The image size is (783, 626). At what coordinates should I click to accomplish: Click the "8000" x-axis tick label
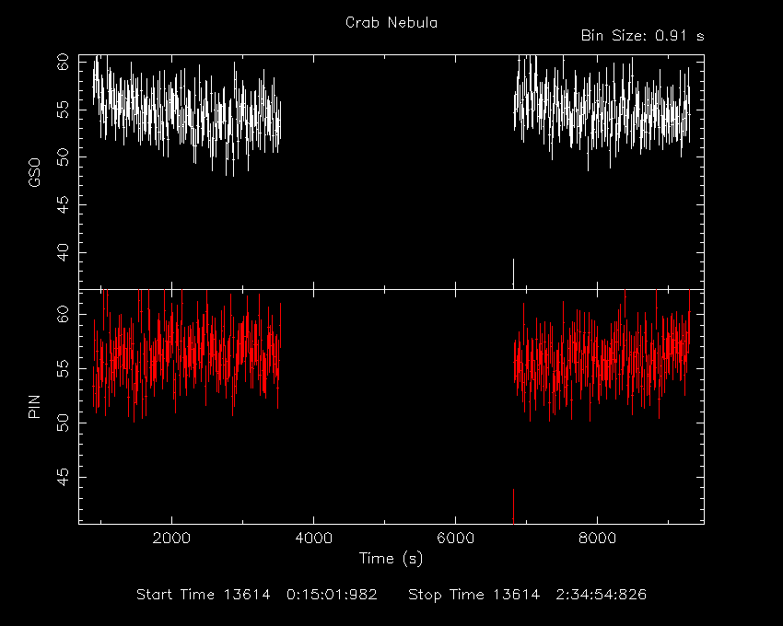click(x=597, y=539)
